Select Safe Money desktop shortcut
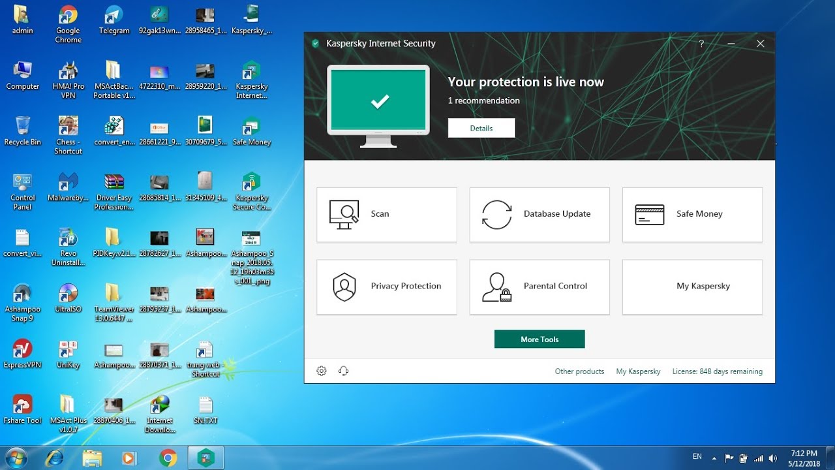Viewport: 835px width, 470px height. pos(251,131)
